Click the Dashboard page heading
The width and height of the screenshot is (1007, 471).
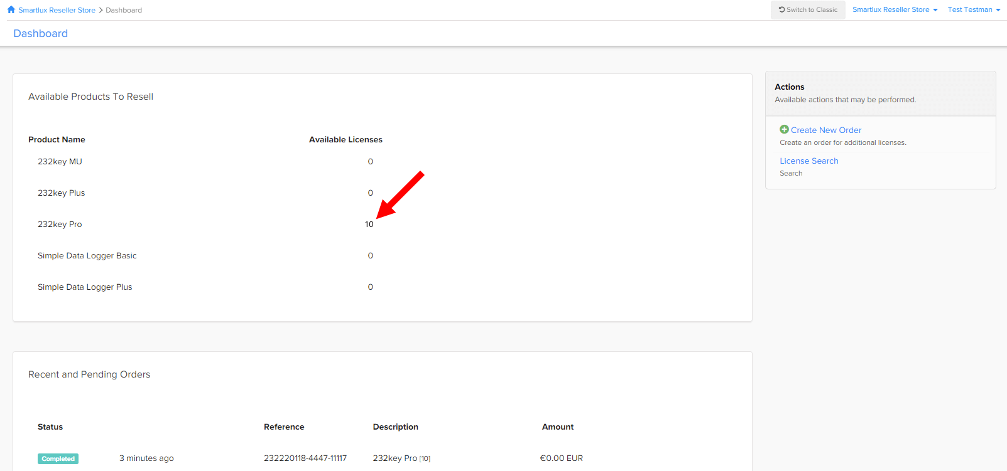point(40,33)
